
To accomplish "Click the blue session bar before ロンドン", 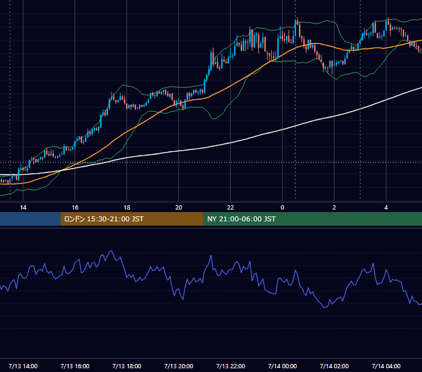I will coord(30,219).
